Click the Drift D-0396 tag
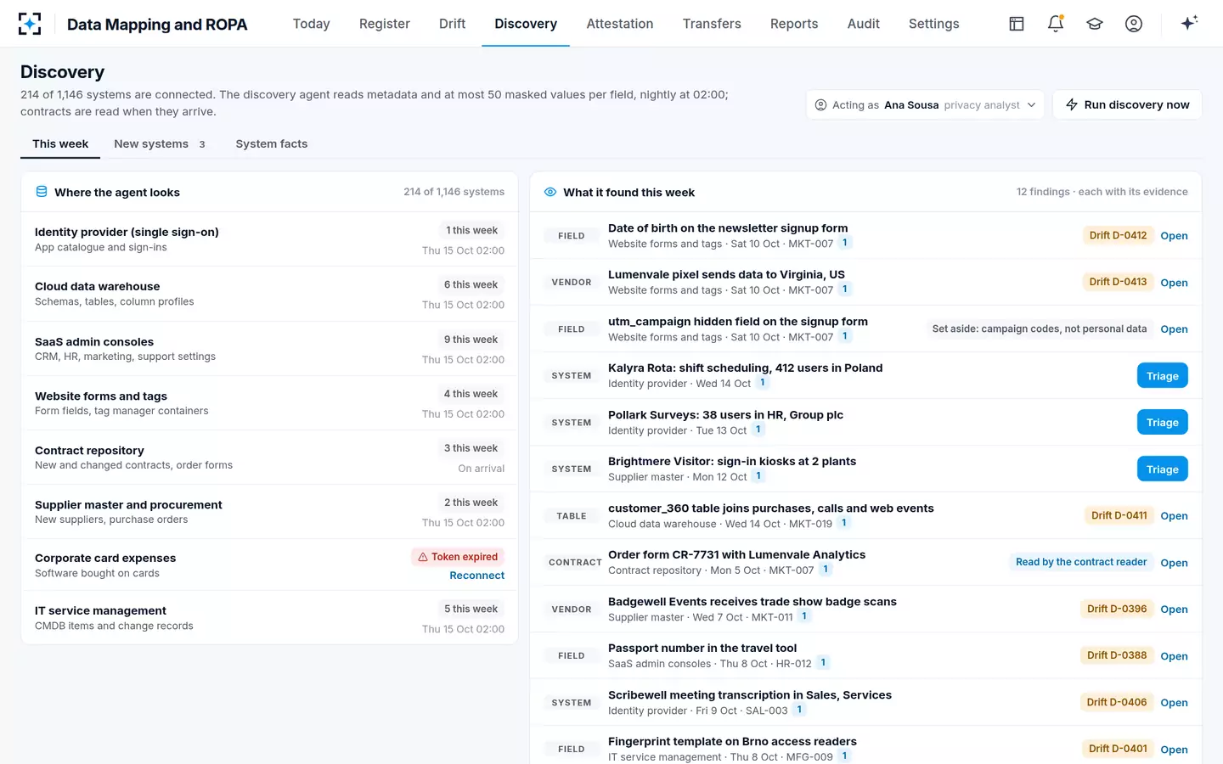Image resolution: width=1223 pixels, height=764 pixels. (1117, 609)
